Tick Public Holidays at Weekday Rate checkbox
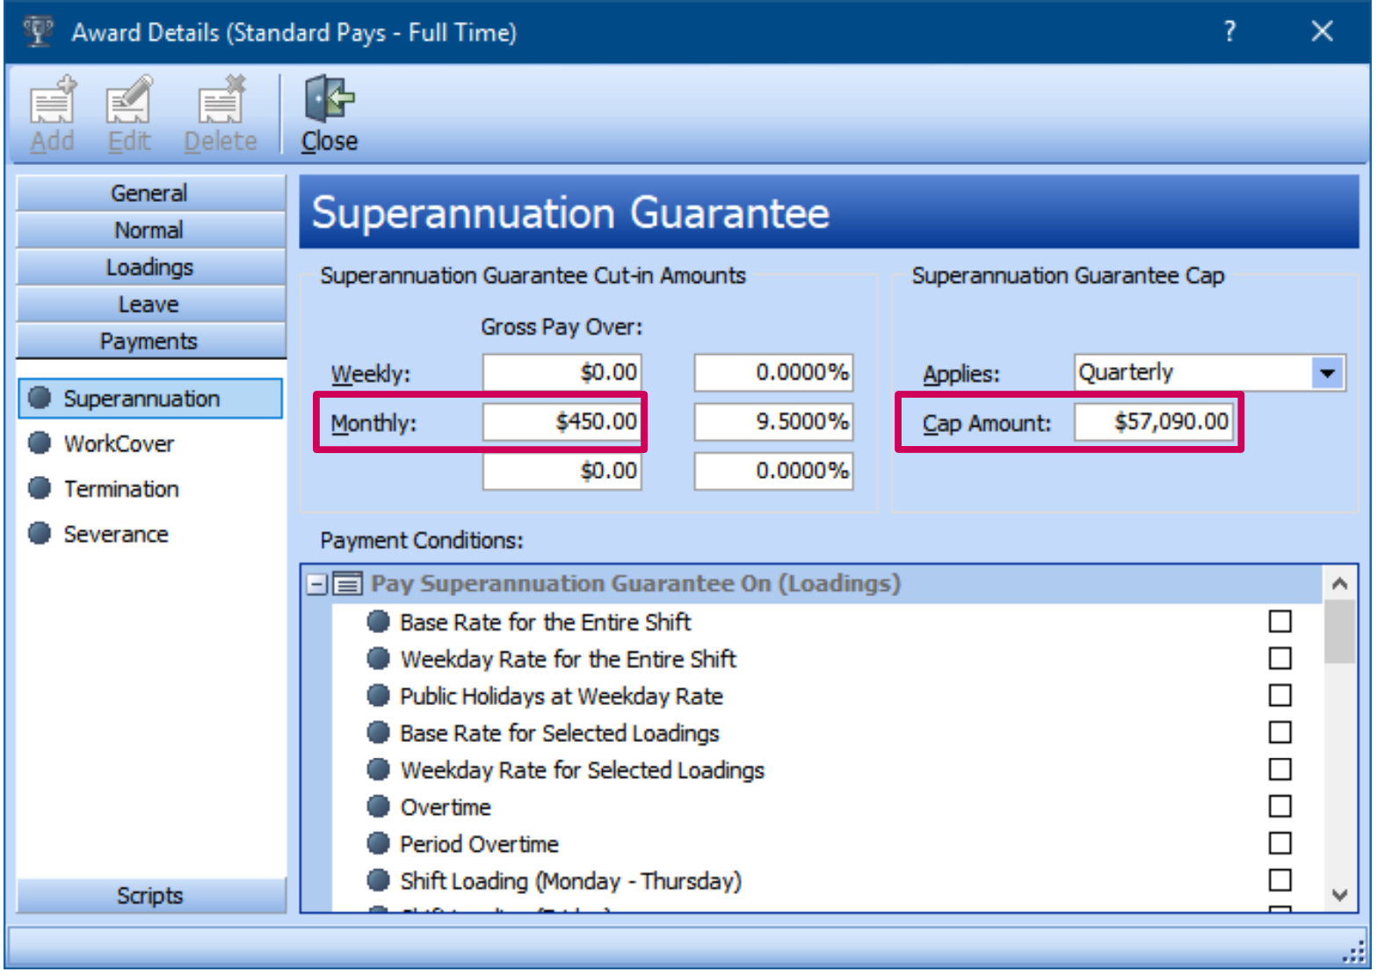Viewport: 1377px width, 972px height. tap(1280, 695)
